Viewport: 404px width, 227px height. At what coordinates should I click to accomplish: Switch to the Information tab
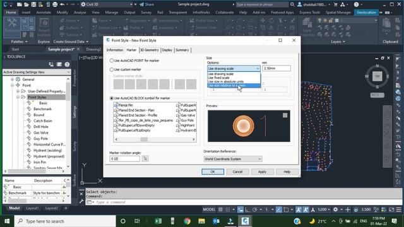point(115,50)
